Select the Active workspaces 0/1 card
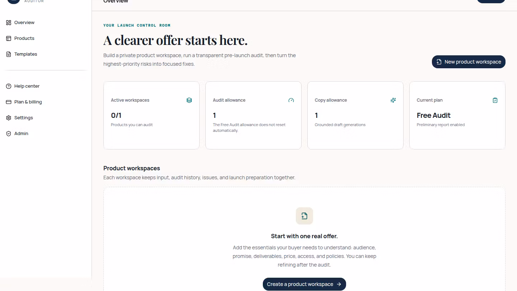This screenshot has width=517, height=291. click(152, 115)
